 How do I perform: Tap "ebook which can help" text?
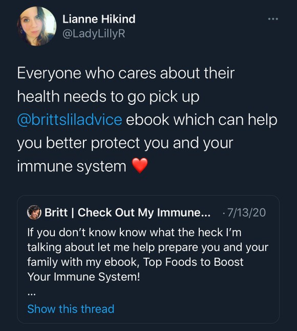[x=202, y=120]
